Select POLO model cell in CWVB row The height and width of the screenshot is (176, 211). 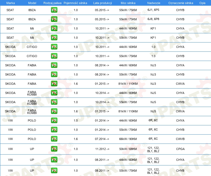[32, 139]
